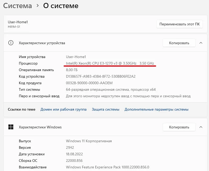Collapse Характеристики устройства section chevron
The image size is (209, 171).
pos(201,43)
